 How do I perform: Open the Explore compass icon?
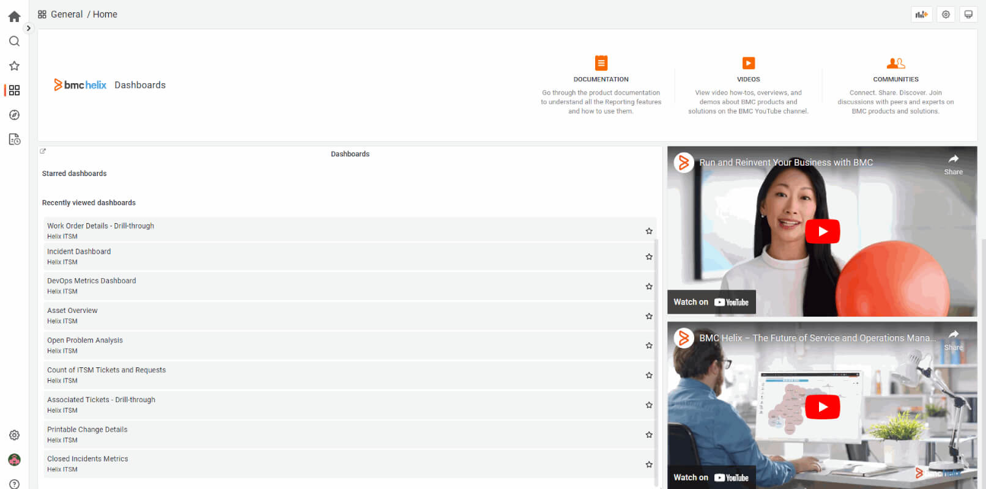click(x=14, y=115)
